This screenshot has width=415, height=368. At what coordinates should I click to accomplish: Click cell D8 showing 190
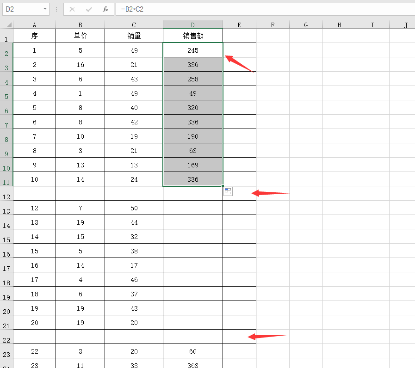(x=193, y=136)
